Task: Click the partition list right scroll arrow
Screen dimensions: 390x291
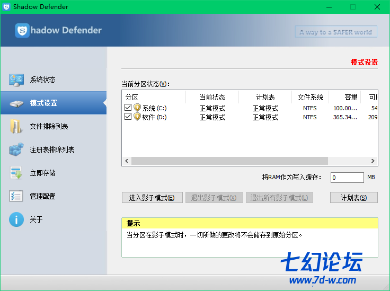Action: click(373, 161)
